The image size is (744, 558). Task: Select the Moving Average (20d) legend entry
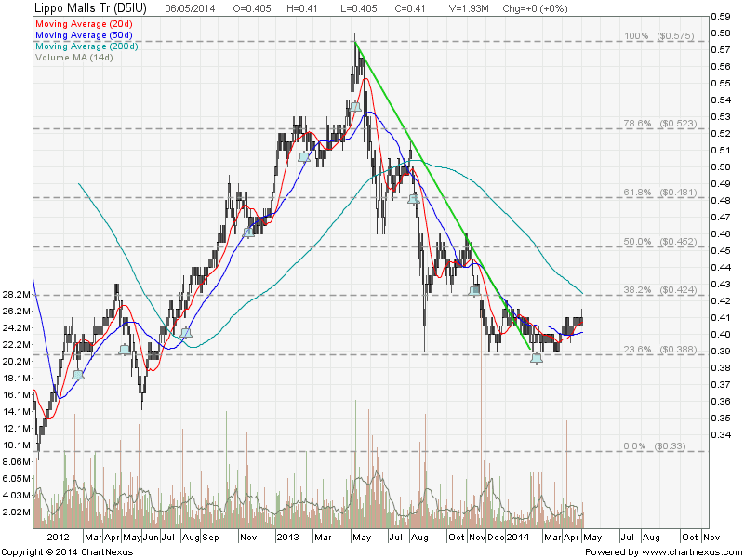84,24
